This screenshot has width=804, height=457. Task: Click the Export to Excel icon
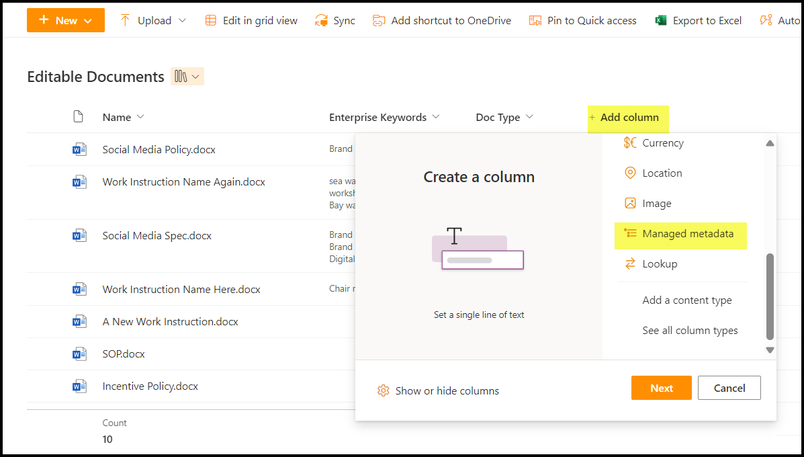[x=662, y=20]
